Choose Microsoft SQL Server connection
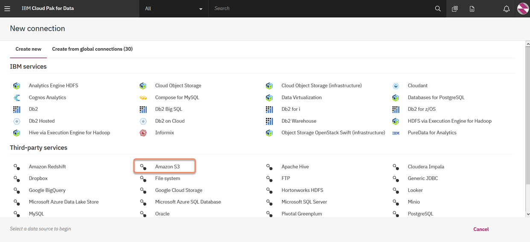The height and width of the screenshot is (242, 530). [304, 202]
